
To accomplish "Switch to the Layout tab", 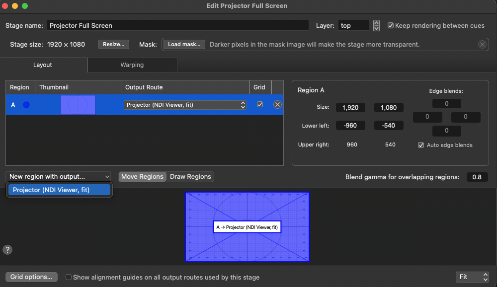I will coord(42,65).
